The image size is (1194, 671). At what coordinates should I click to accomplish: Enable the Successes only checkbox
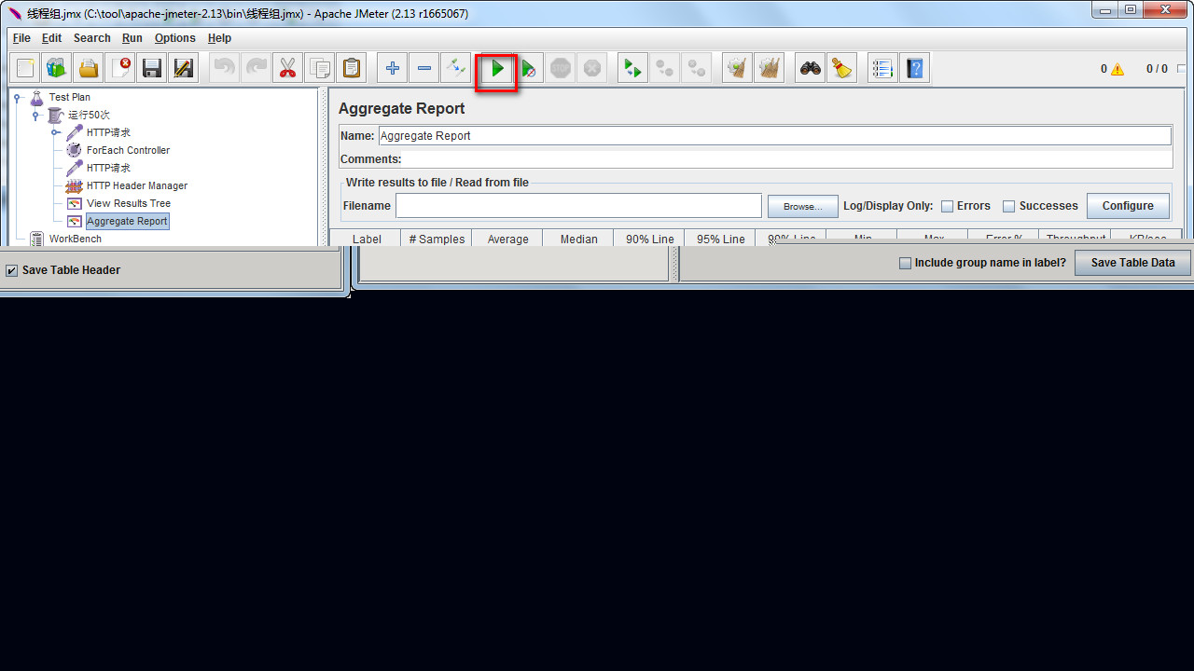click(x=1008, y=207)
